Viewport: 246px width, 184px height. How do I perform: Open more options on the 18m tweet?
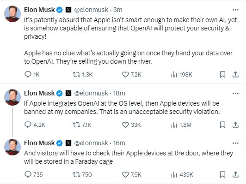tap(235, 94)
